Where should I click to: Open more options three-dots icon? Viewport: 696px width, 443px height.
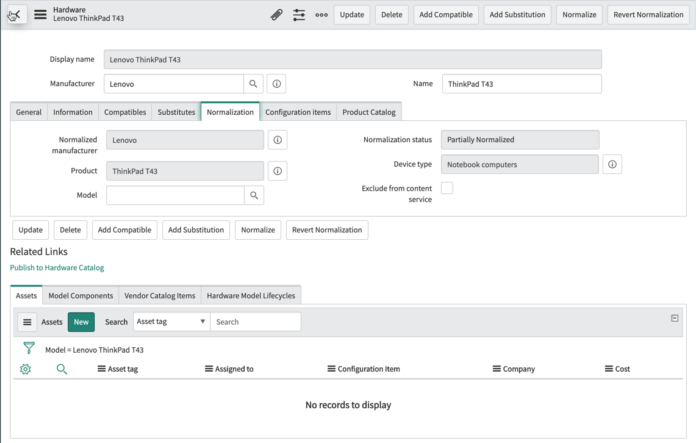pyautogui.click(x=322, y=15)
